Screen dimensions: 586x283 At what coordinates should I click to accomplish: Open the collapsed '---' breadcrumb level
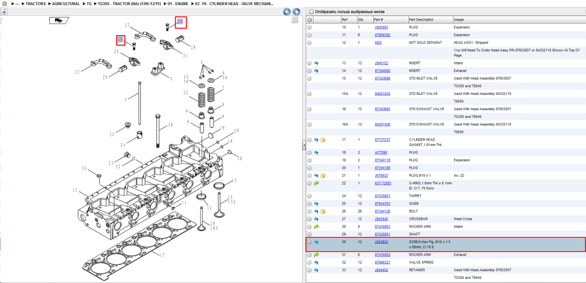click(16, 4)
